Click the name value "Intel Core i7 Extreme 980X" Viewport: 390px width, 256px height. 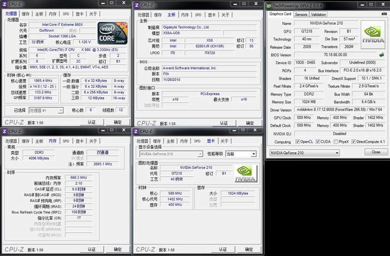(62, 25)
